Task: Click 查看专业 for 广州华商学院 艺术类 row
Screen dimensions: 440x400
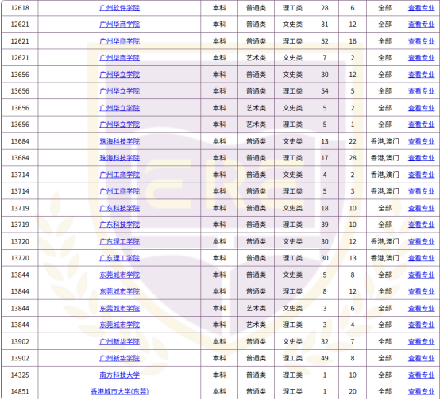Action: click(x=421, y=58)
